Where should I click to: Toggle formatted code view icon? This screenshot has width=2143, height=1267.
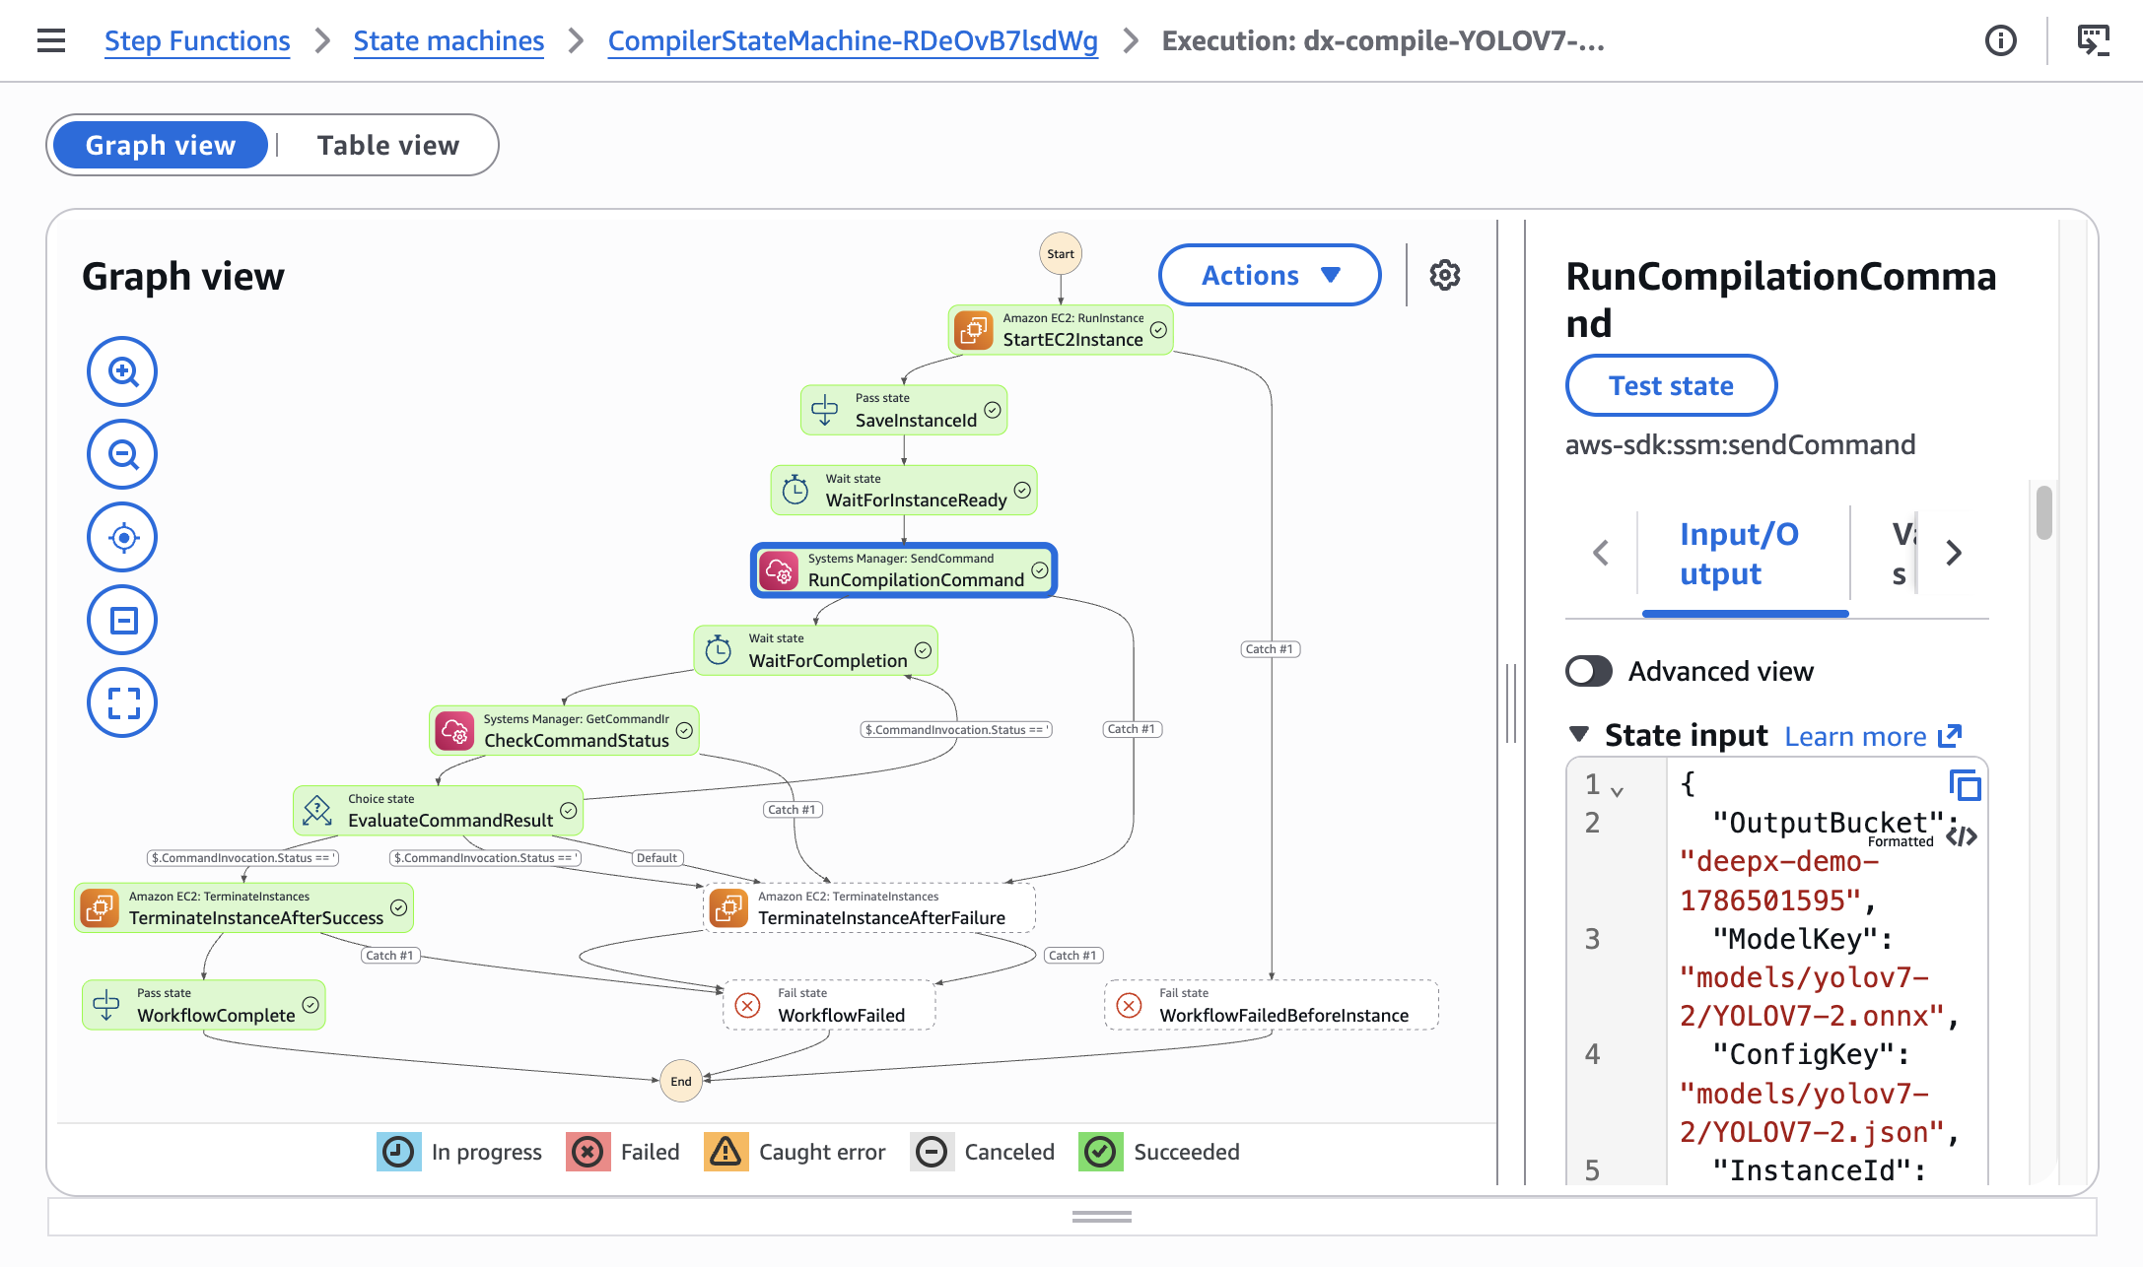point(1962,836)
